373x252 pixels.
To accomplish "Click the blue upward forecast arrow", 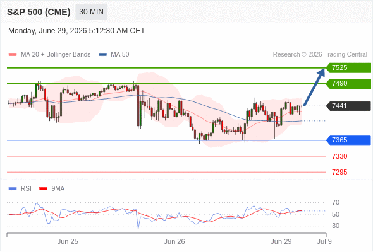I will tap(314, 87).
